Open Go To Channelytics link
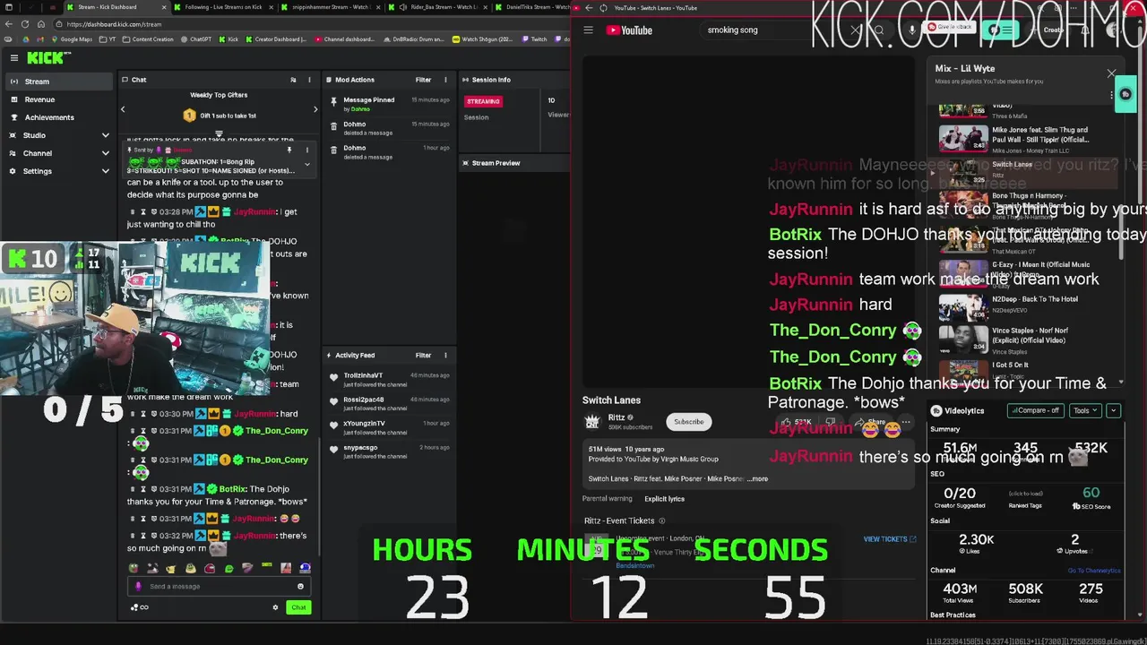 tap(1093, 571)
